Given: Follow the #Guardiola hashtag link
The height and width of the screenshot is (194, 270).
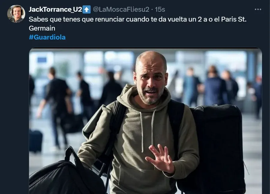Looking at the screenshot, I should click(47, 37).
